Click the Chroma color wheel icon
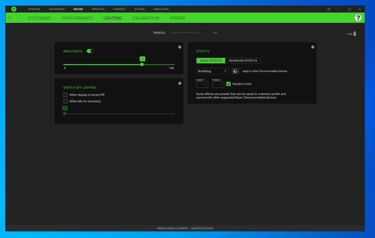The image size is (375, 238). pos(235,71)
